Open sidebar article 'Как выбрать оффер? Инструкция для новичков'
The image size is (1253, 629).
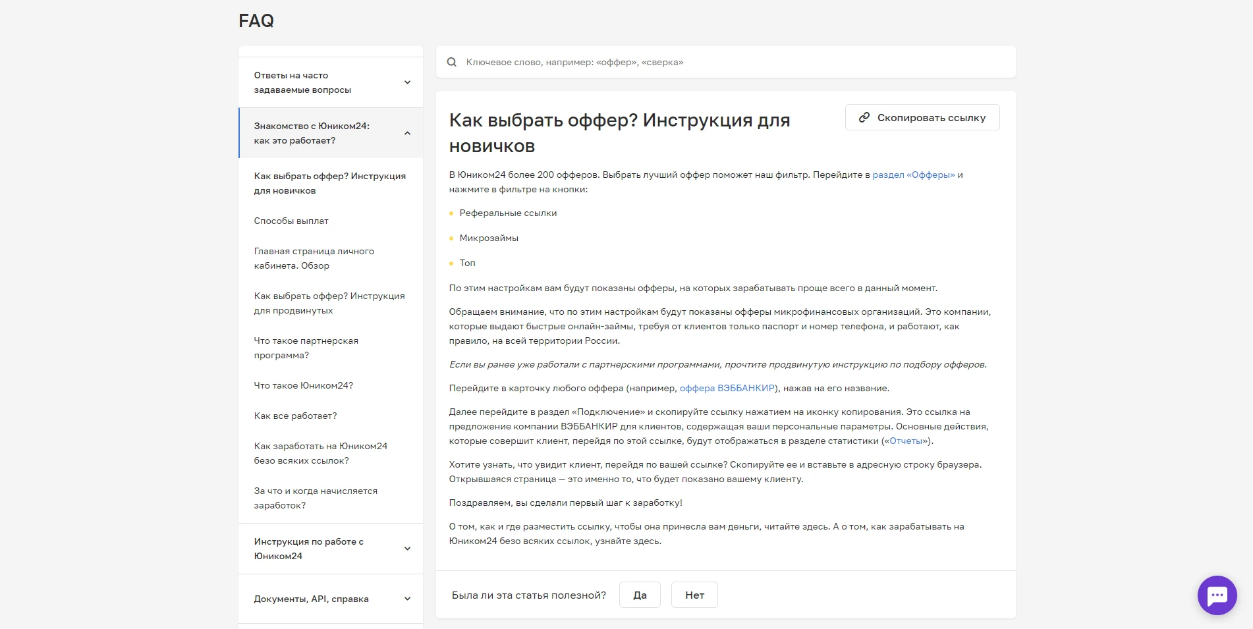click(x=330, y=183)
